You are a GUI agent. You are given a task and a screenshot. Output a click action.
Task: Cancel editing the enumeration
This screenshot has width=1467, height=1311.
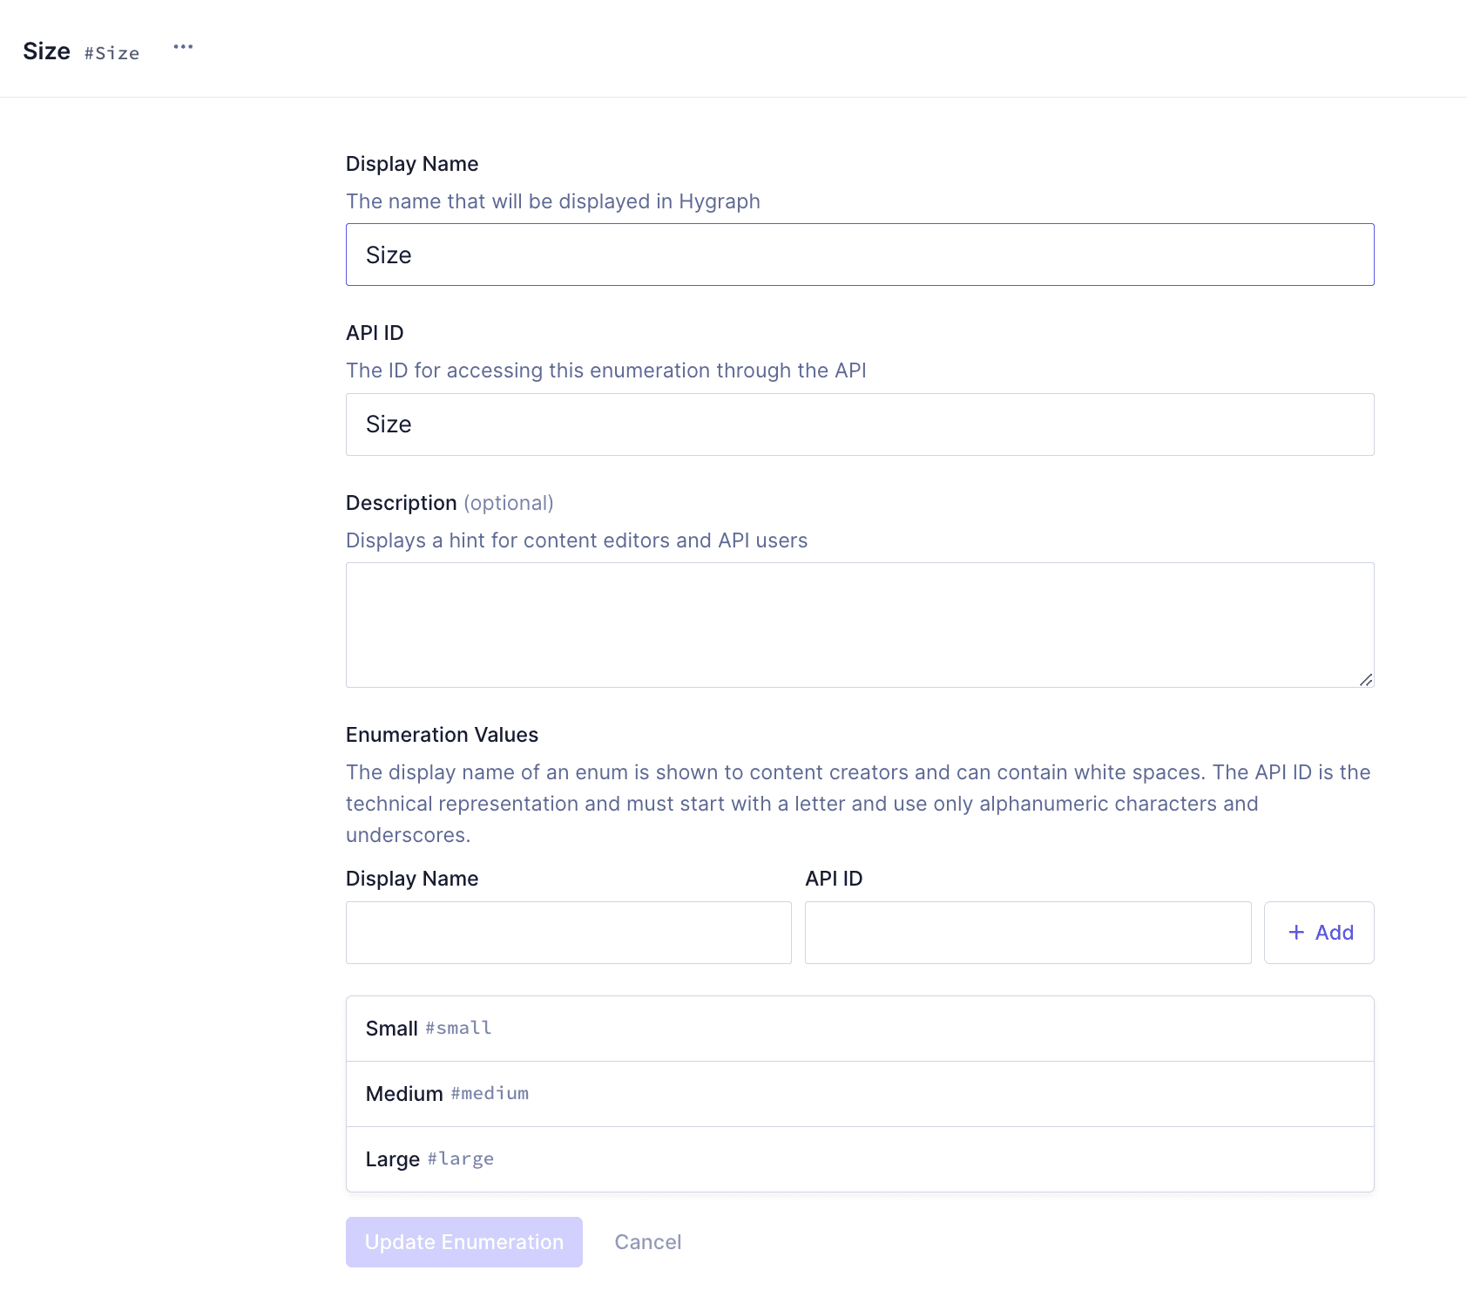coord(647,1241)
